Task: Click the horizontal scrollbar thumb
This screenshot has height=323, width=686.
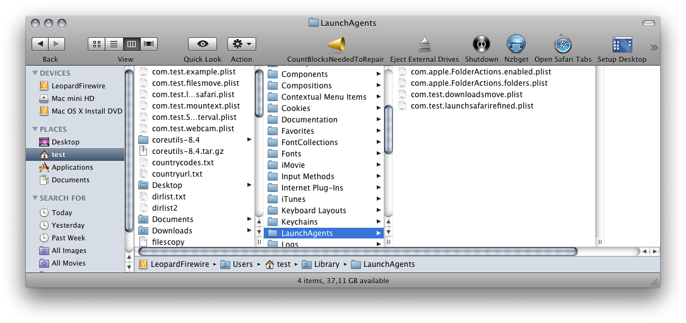Action: pyautogui.click(x=357, y=251)
